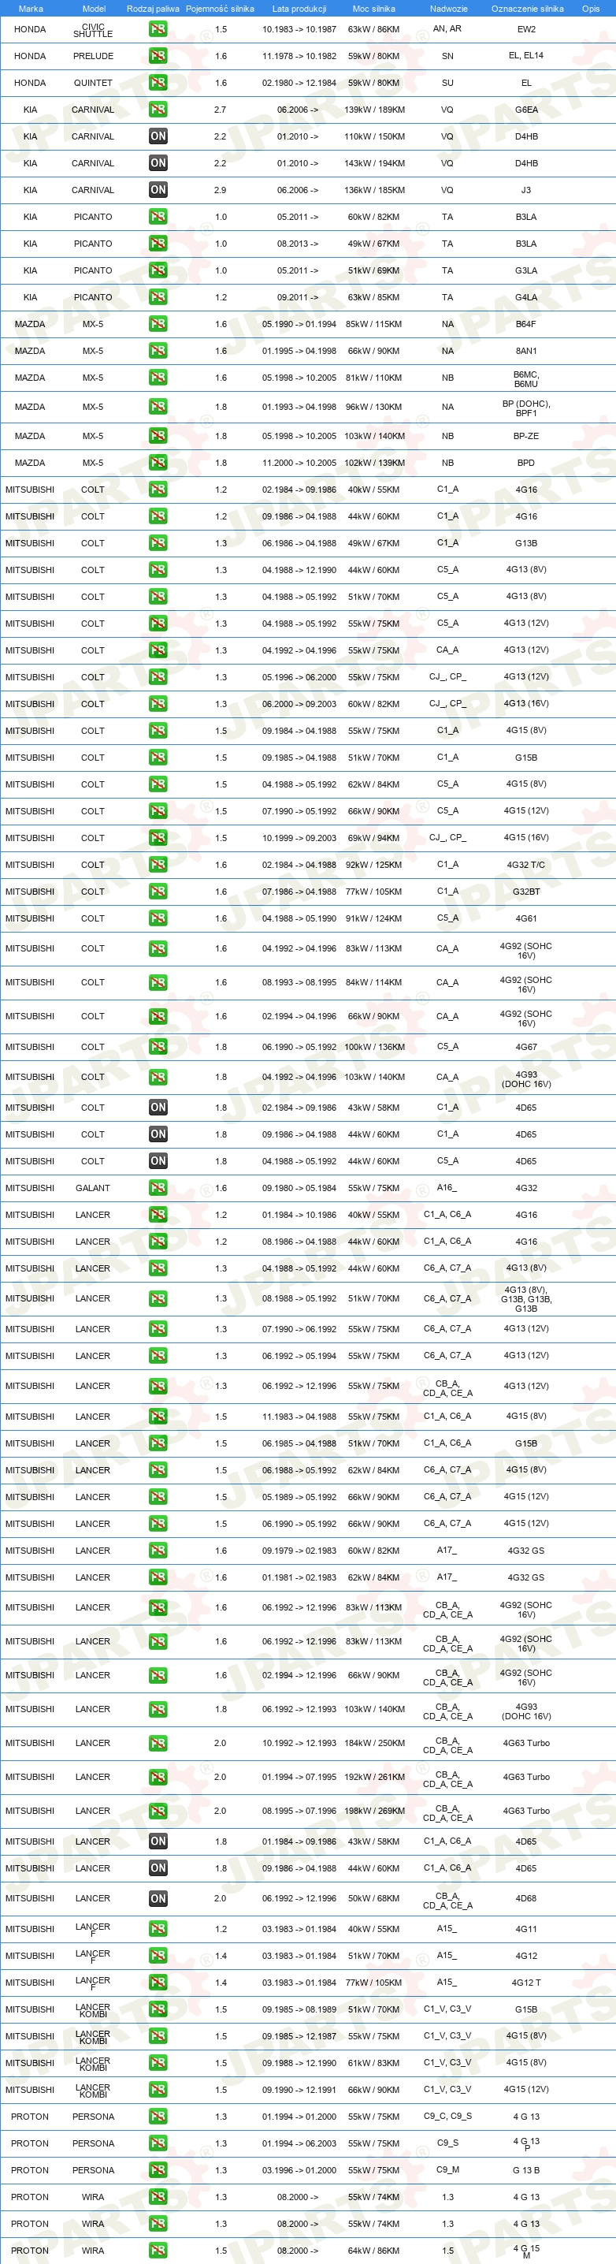This screenshot has width=616, height=2264.
Task: Click petrol icon for Colt 4G15 (16V) 69kW / 94KM
Action: coord(158,838)
